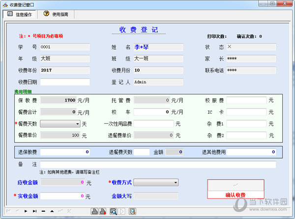
Task: Click the 金额 field beside 退餐费天数
Action: (175, 152)
